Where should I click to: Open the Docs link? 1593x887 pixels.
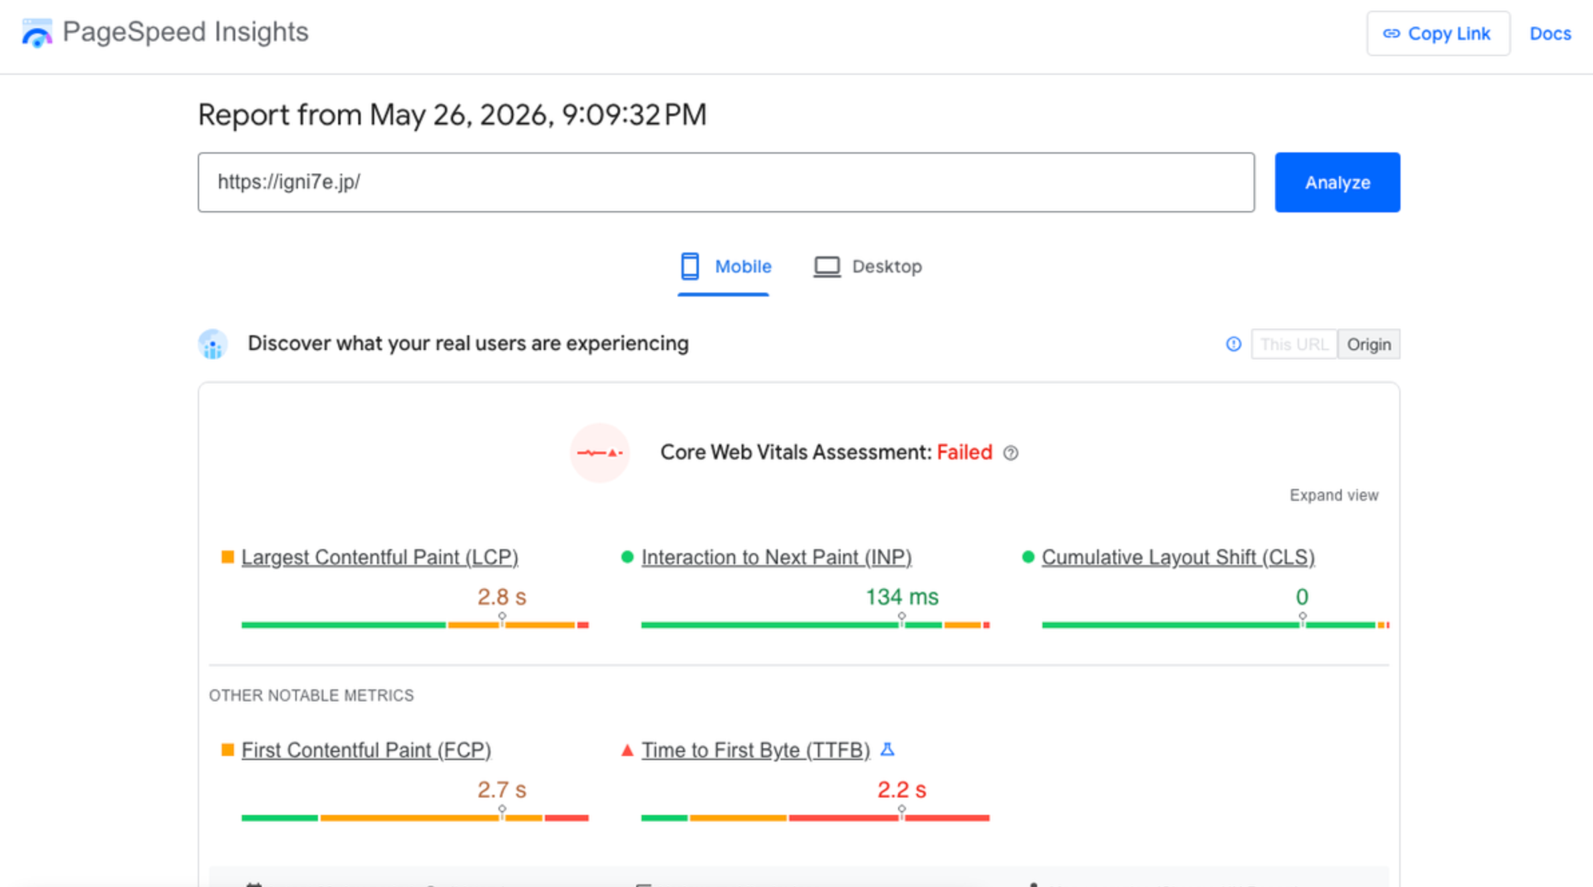[1550, 33]
